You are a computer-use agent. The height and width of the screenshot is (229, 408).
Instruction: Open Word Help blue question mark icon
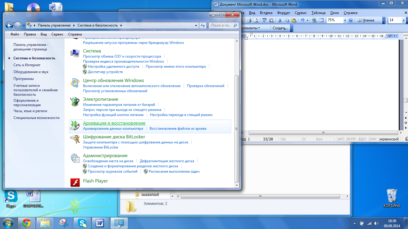(351, 20)
